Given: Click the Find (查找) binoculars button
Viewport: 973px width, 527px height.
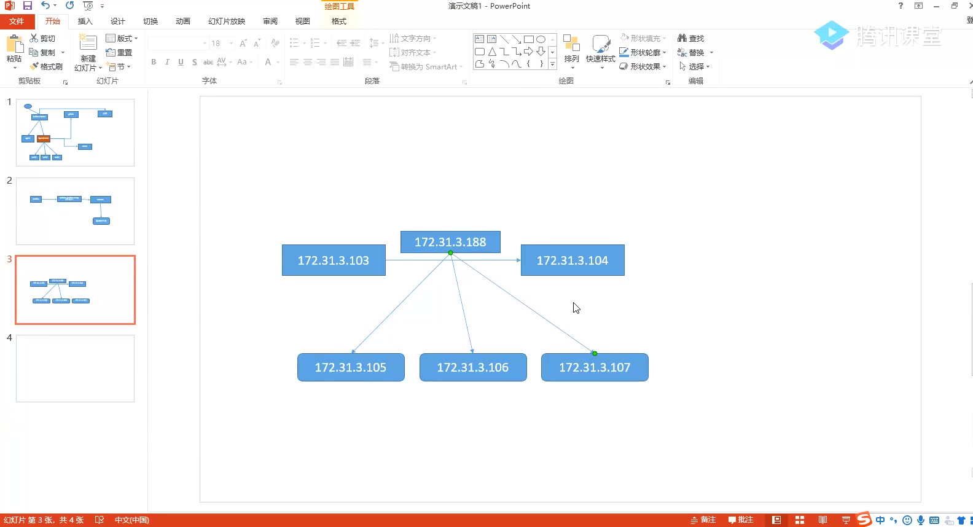Looking at the screenshot, I should (x=690, y=38).
